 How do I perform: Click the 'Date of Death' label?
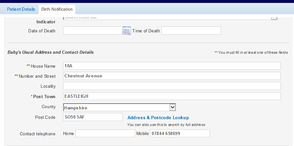click(x=42, y=31)
